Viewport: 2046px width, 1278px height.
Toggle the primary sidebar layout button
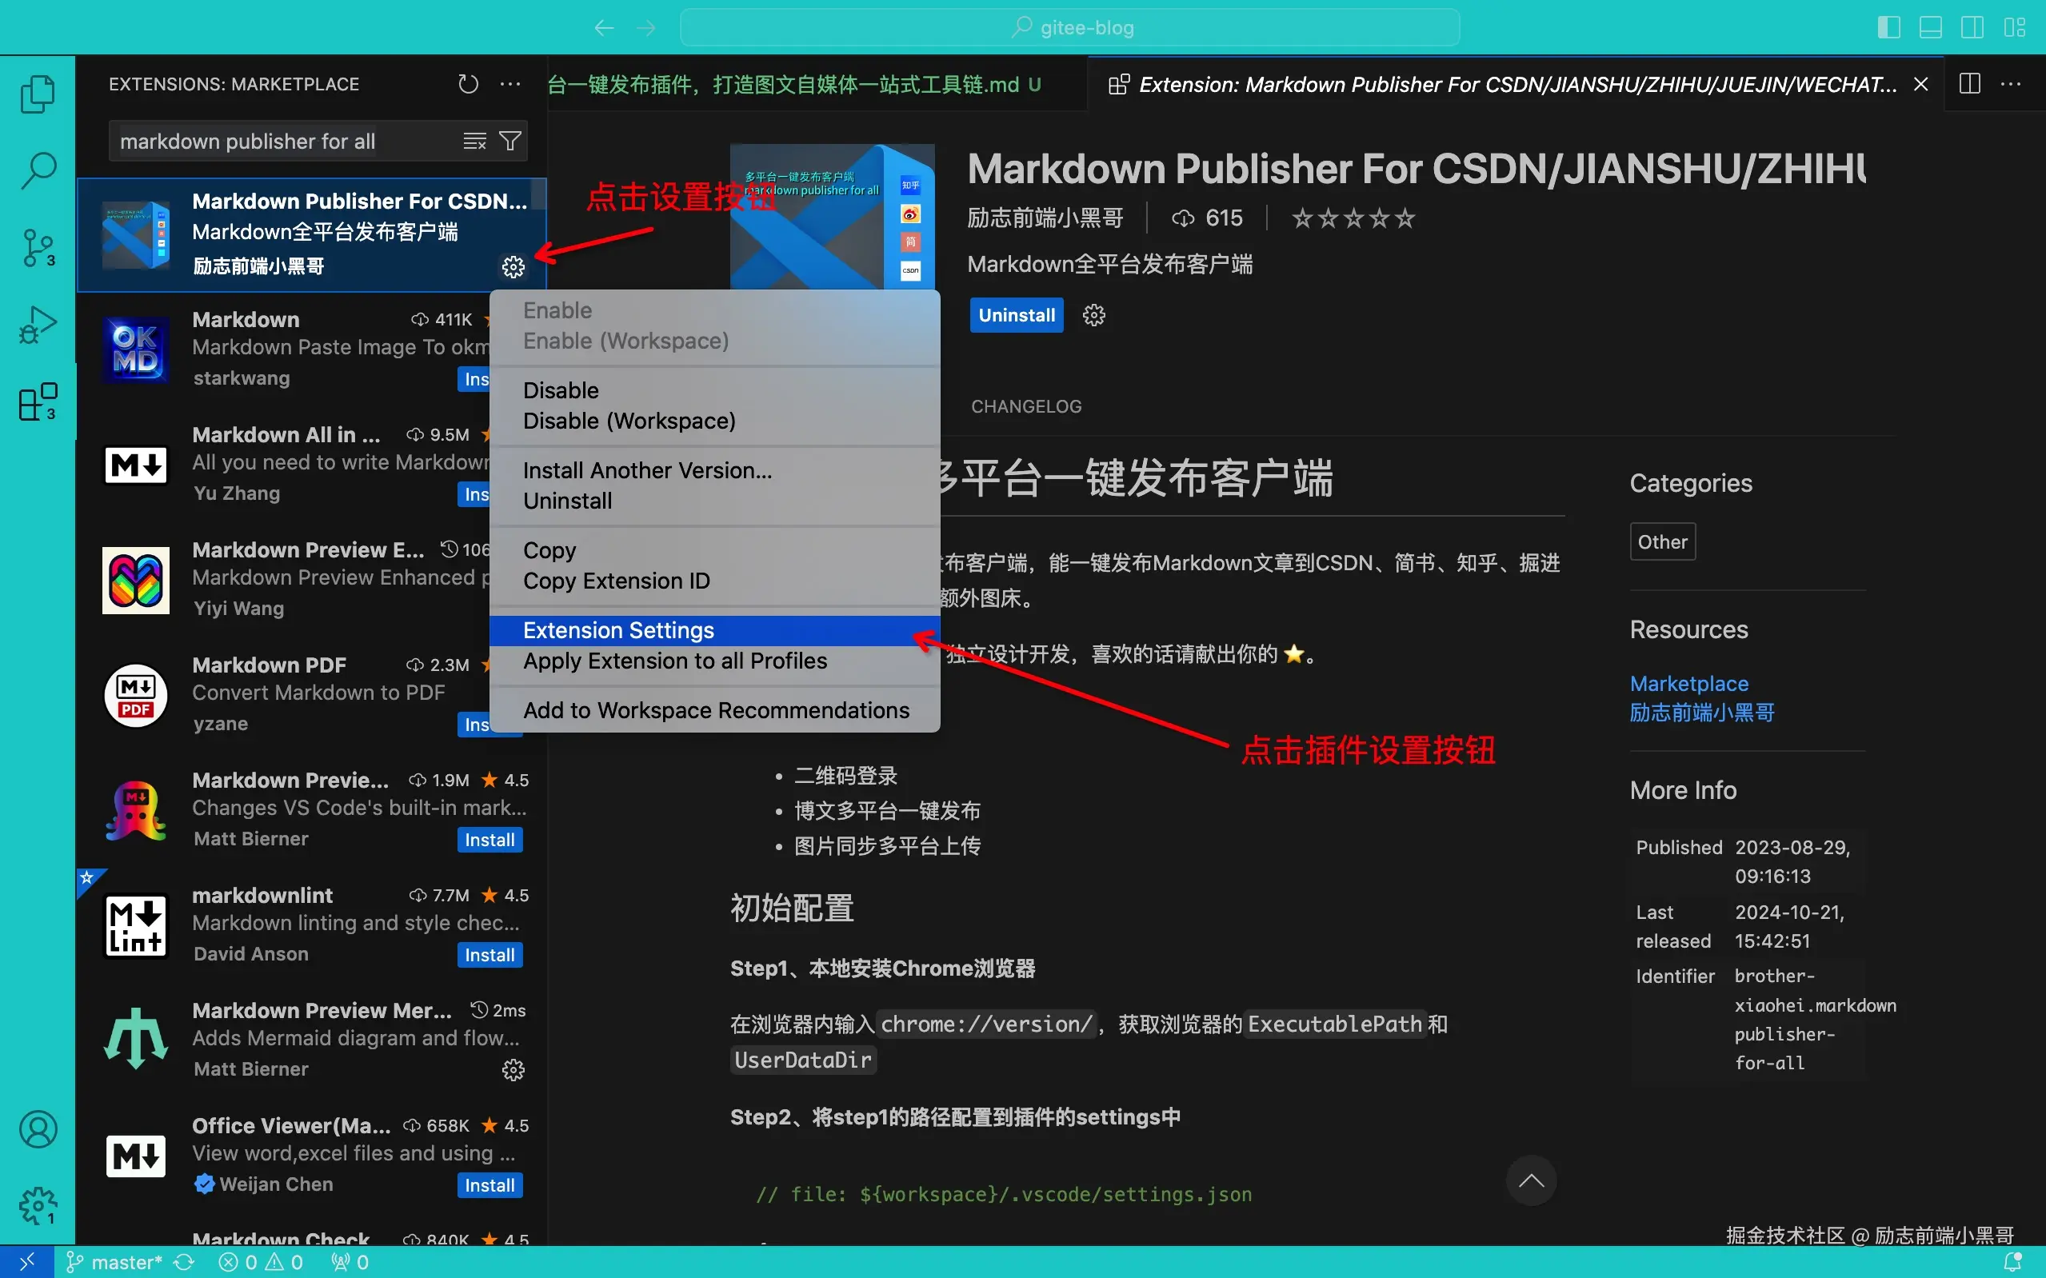coord(1888,27)
